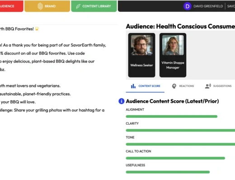Open the Brand tab

coord(47,6)
